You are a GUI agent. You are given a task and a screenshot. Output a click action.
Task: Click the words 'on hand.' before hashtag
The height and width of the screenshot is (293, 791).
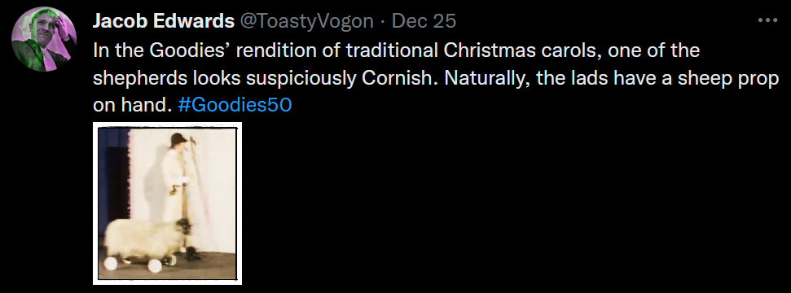133,106
